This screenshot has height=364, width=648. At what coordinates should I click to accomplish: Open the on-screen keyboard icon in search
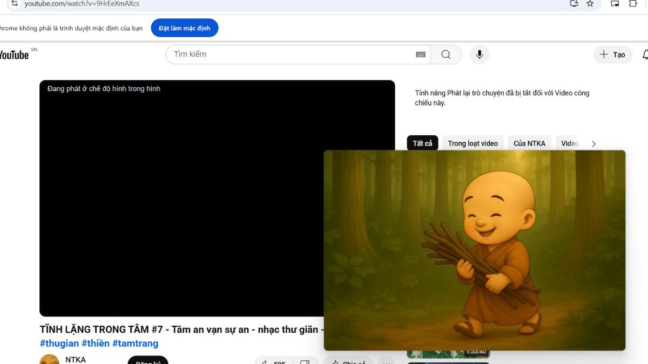click(421, 54)
